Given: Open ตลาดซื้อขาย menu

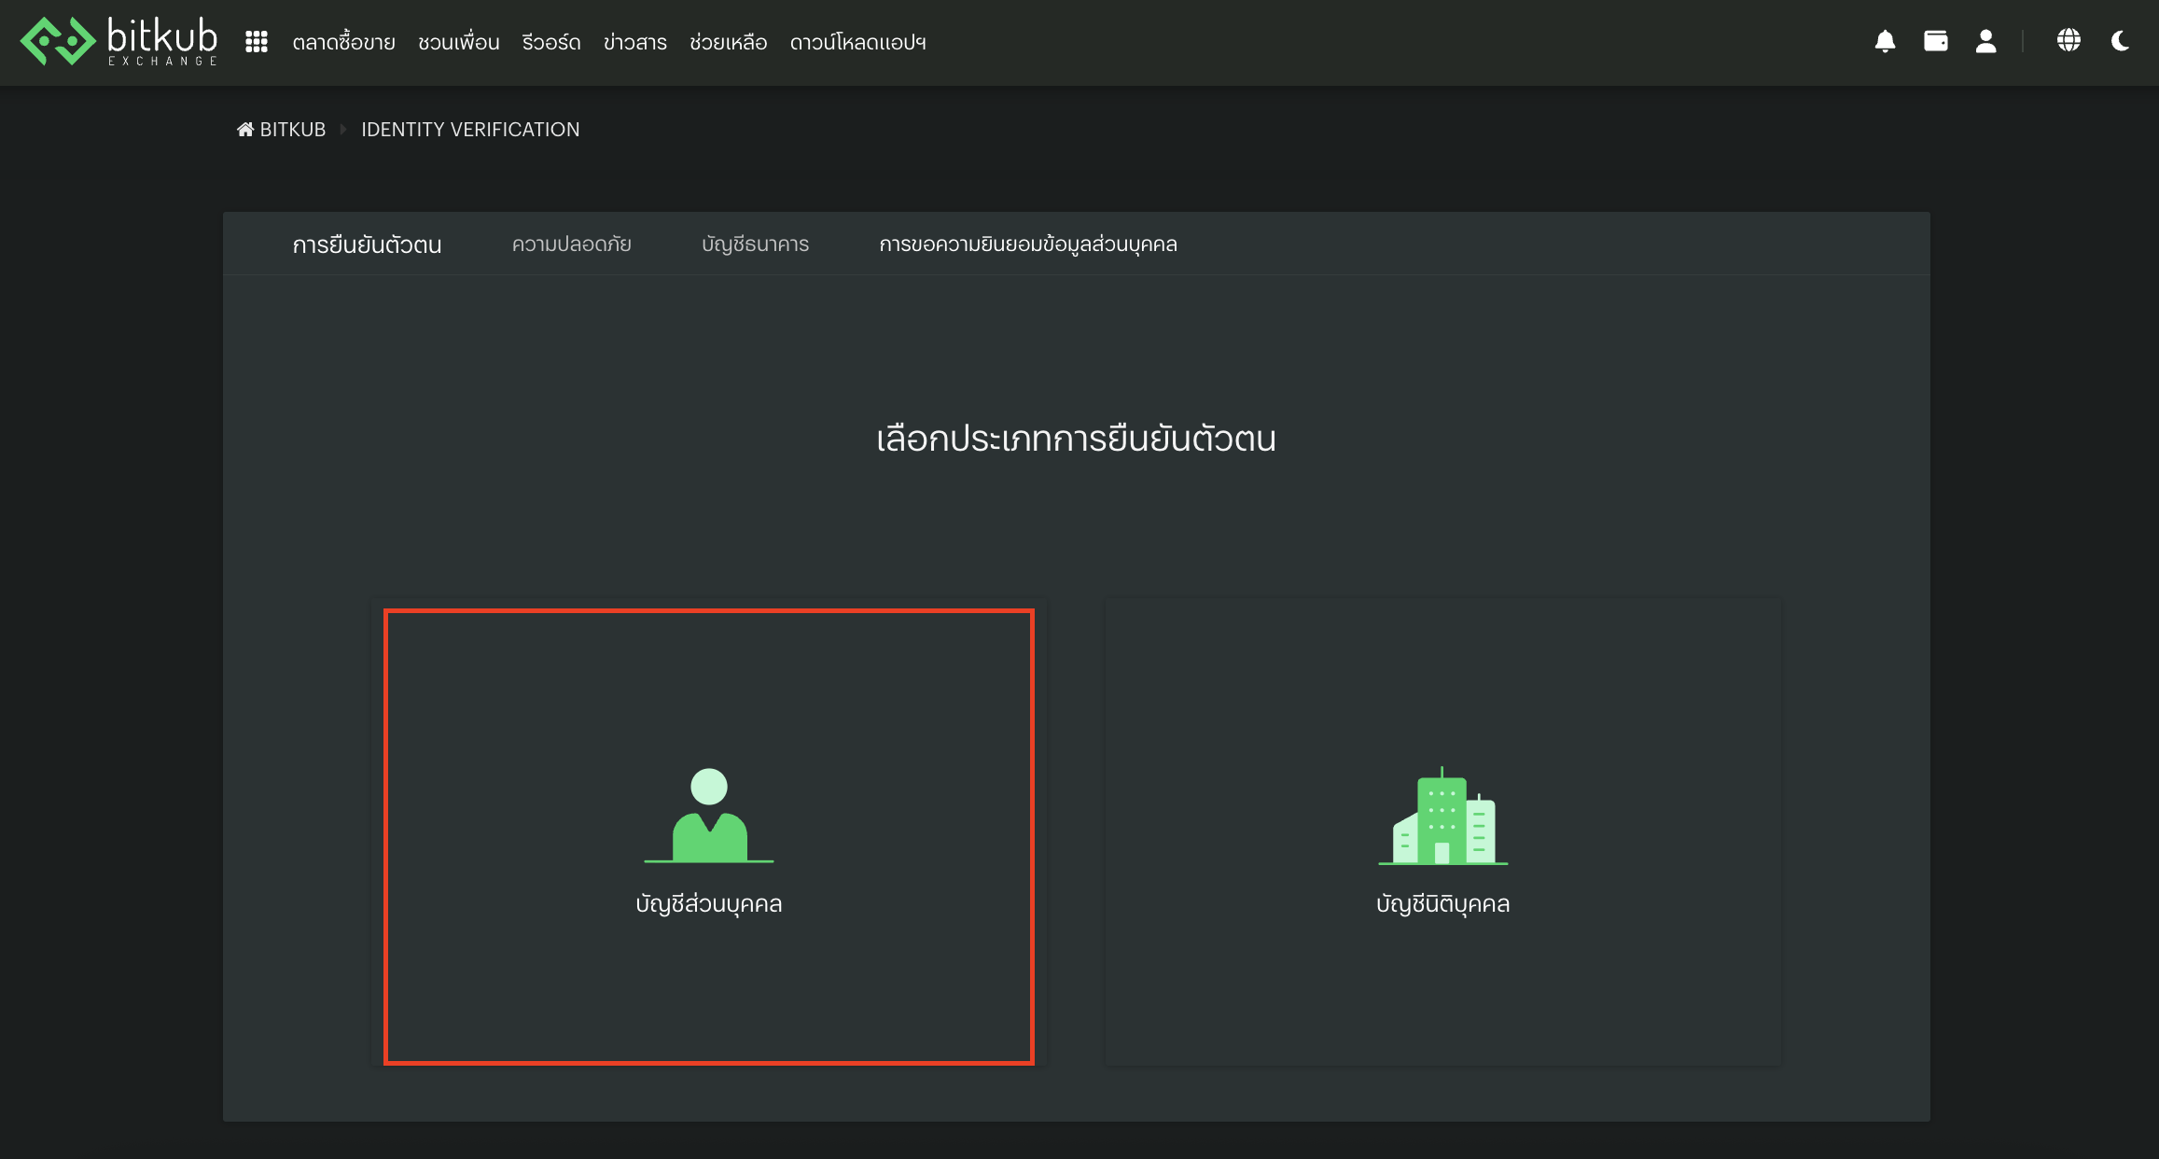Looking at the screenshot, I should click(343, 43).
